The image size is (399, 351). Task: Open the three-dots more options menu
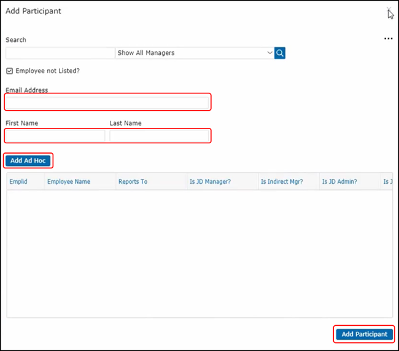pyautogui.click(x=388, y=39)
